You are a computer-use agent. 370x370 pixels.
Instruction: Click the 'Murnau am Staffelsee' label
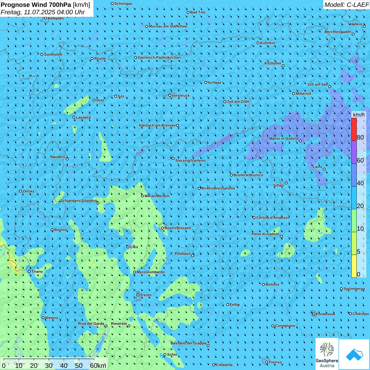pos(168,26)
